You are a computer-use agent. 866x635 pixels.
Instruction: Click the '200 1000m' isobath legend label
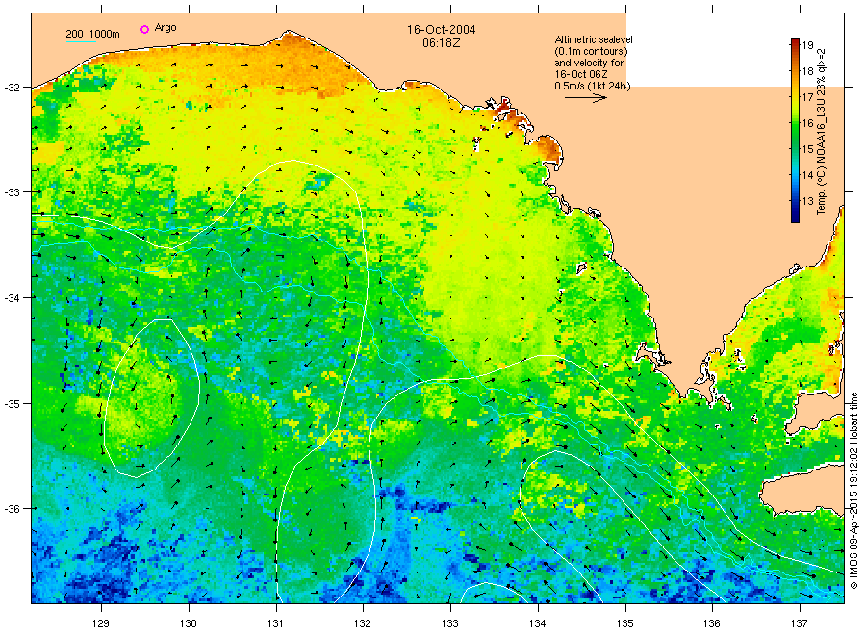(92, 34)
